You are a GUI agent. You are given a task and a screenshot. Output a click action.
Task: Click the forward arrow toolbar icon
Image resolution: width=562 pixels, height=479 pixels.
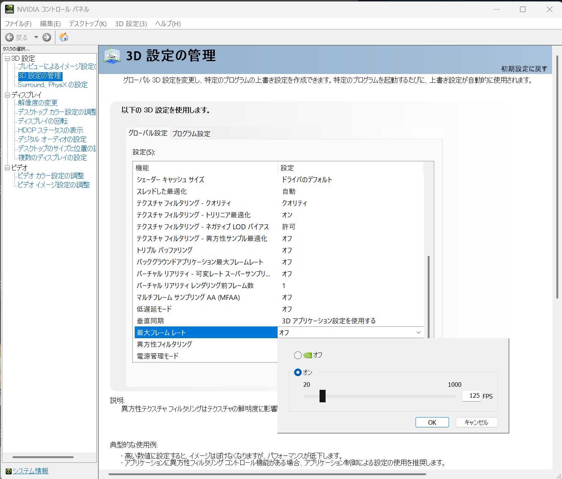tap(47, 37)
